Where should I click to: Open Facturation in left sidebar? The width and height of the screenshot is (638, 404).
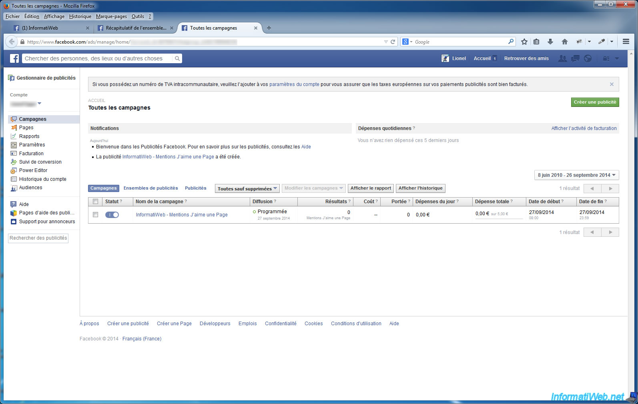tap(31, 154)
